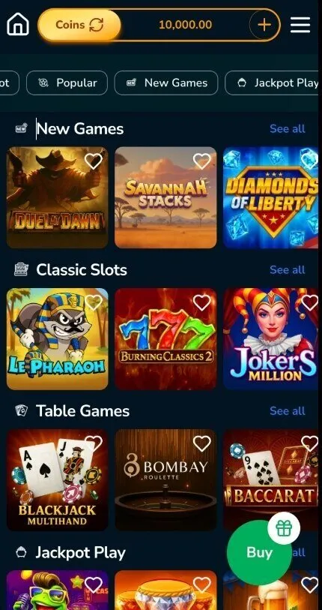See all Classic Slots
The image size is (322, 610).
(x=288, y=269)
